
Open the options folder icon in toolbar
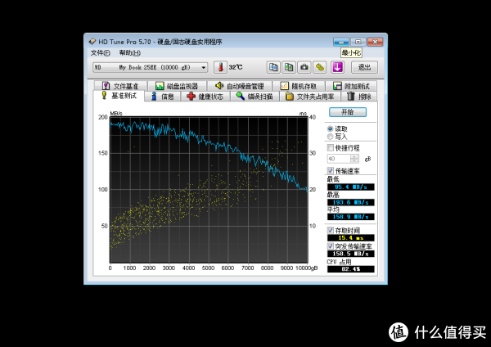point(320,67)
